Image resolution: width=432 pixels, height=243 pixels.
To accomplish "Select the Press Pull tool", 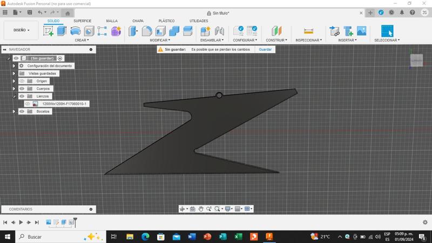I will point(133,31).
